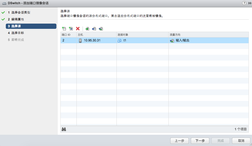Set traffic direction to ingress icon
The image size is (252, 146).
(87, 29)
